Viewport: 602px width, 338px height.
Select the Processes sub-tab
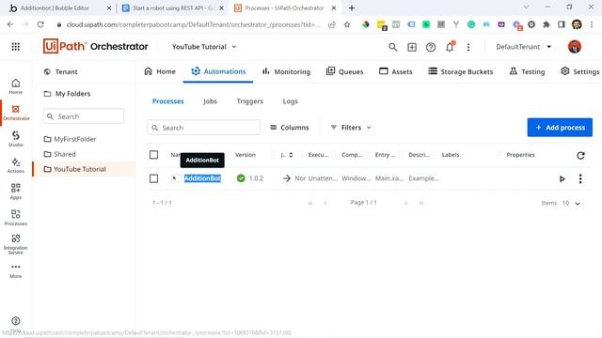[x=167, y=101]
